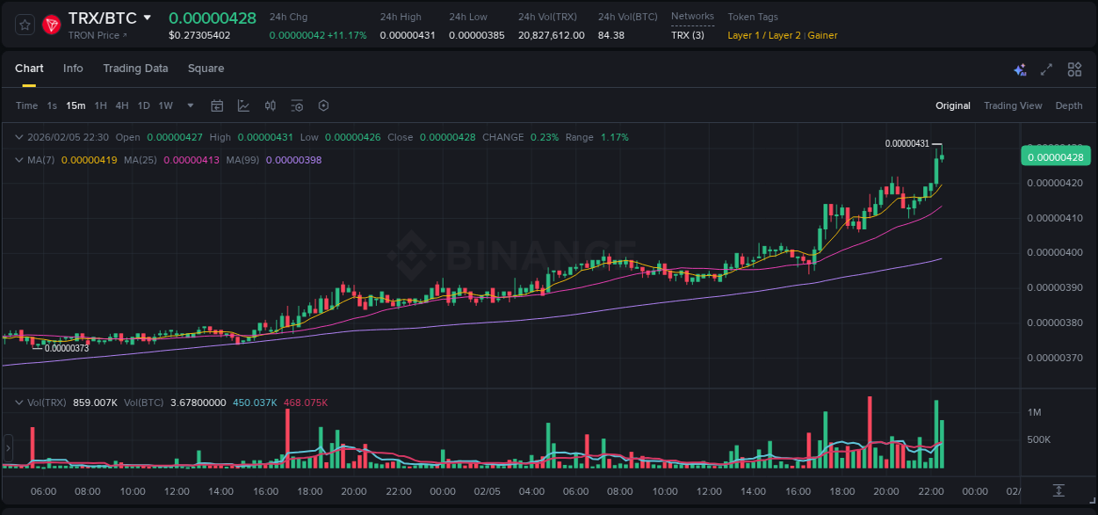Screen dimensions: 1098x515
Task: Toggle the favorite star for TRX/BTC
Action: [24, 24]
